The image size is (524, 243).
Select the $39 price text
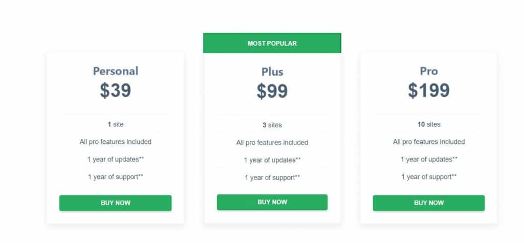pyautogui.click(x=115, y=90)
